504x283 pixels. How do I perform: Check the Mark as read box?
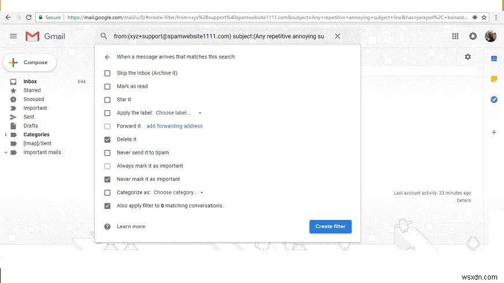(108, 87)
